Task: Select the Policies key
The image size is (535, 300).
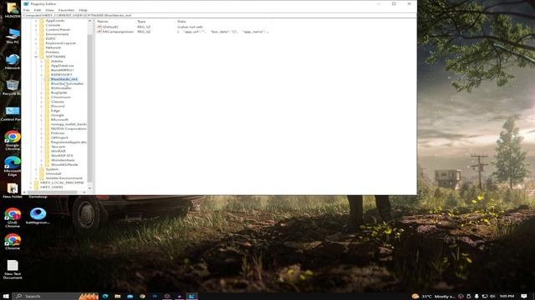Action: 58,133
